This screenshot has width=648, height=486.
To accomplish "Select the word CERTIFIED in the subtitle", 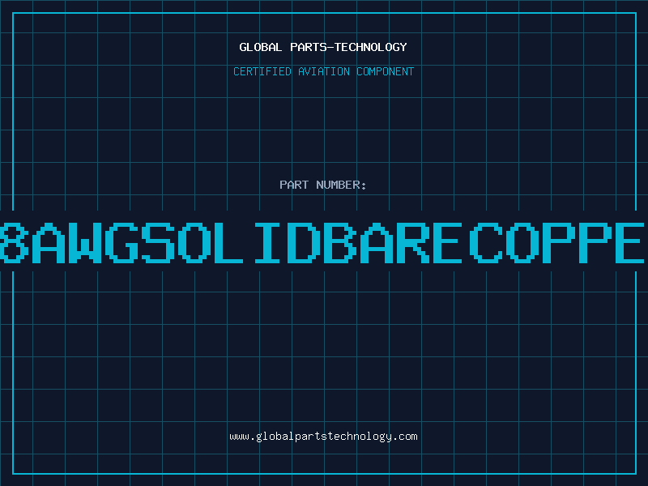I will click(x=262, y=71).
